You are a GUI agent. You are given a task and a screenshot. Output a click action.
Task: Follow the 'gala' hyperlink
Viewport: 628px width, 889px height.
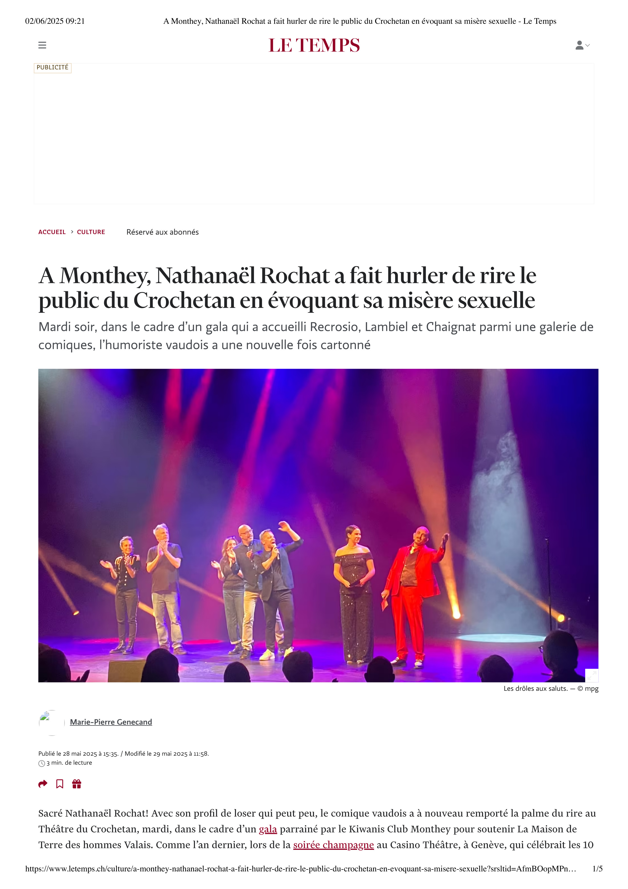pyautogui.click(x=268, y=829)
